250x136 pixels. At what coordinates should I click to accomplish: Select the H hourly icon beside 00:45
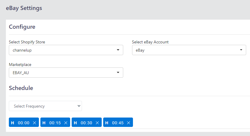coord(107,123)
